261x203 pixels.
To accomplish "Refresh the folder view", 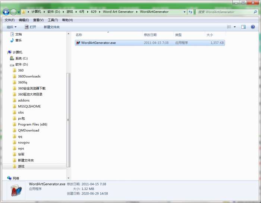I will pos(191,12).
